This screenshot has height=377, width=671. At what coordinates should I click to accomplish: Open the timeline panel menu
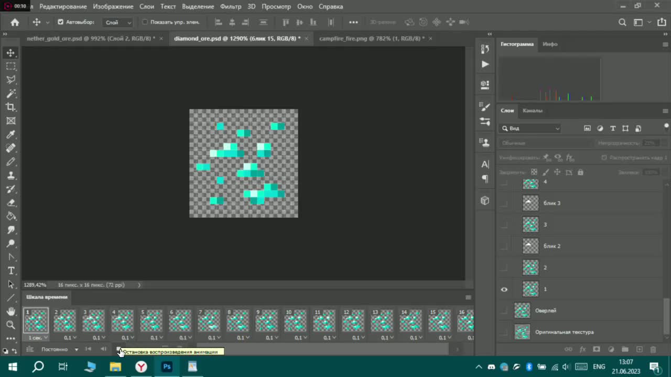pyautogui.click(x=468, y=297)
